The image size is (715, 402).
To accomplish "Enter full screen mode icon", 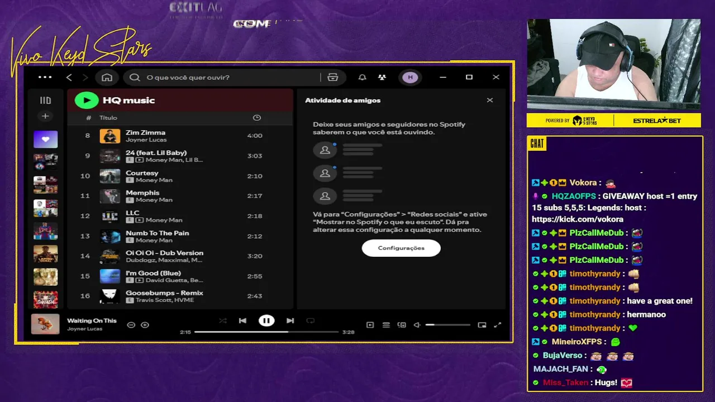I will tap(498, 324).
